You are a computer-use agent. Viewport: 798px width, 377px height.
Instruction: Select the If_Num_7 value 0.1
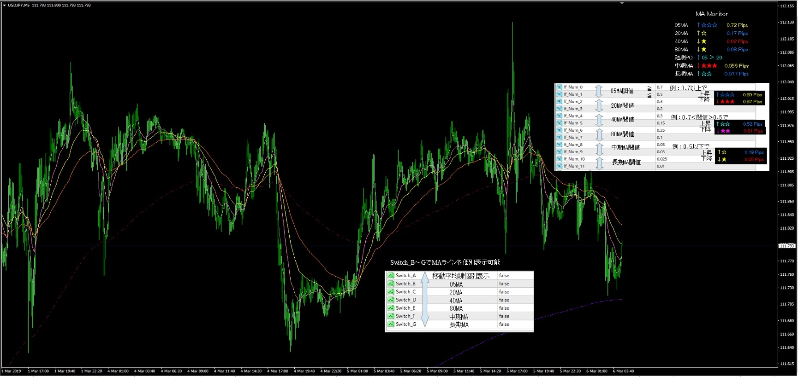[660, 137]
